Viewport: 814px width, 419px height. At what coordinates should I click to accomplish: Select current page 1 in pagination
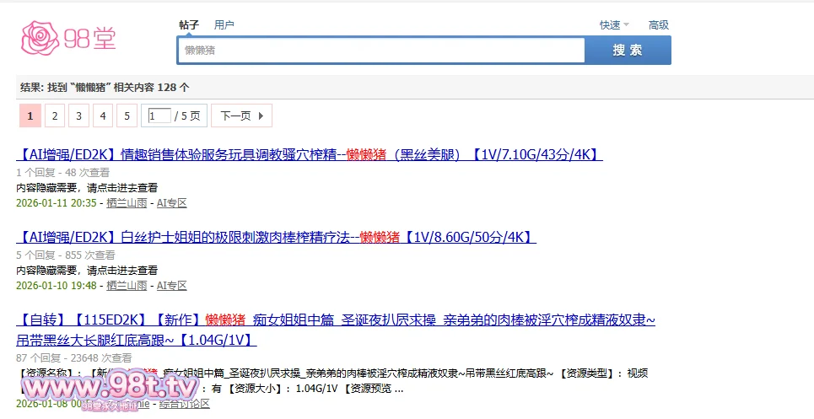[x=30, y=115]
